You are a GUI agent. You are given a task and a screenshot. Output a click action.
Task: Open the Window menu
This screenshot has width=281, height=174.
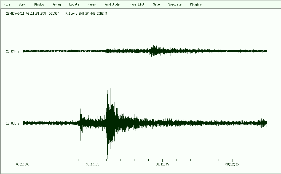point(39,4)
